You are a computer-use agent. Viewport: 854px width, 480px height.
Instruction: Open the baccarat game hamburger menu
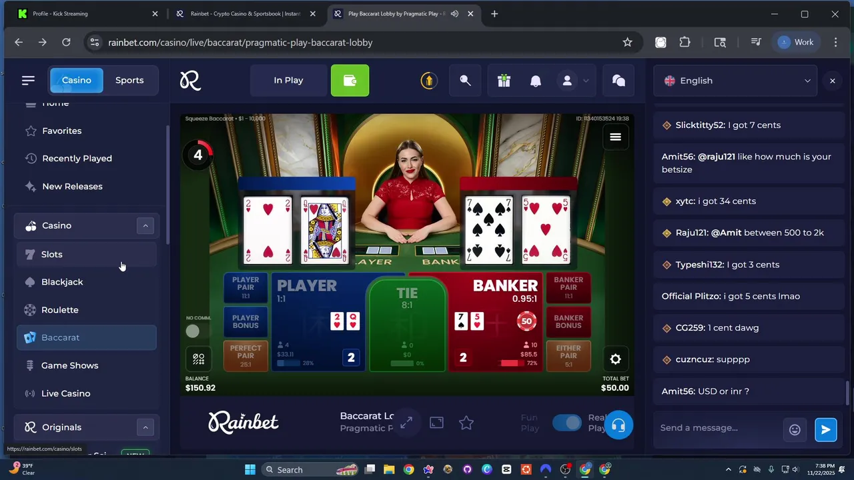[615, 137]
